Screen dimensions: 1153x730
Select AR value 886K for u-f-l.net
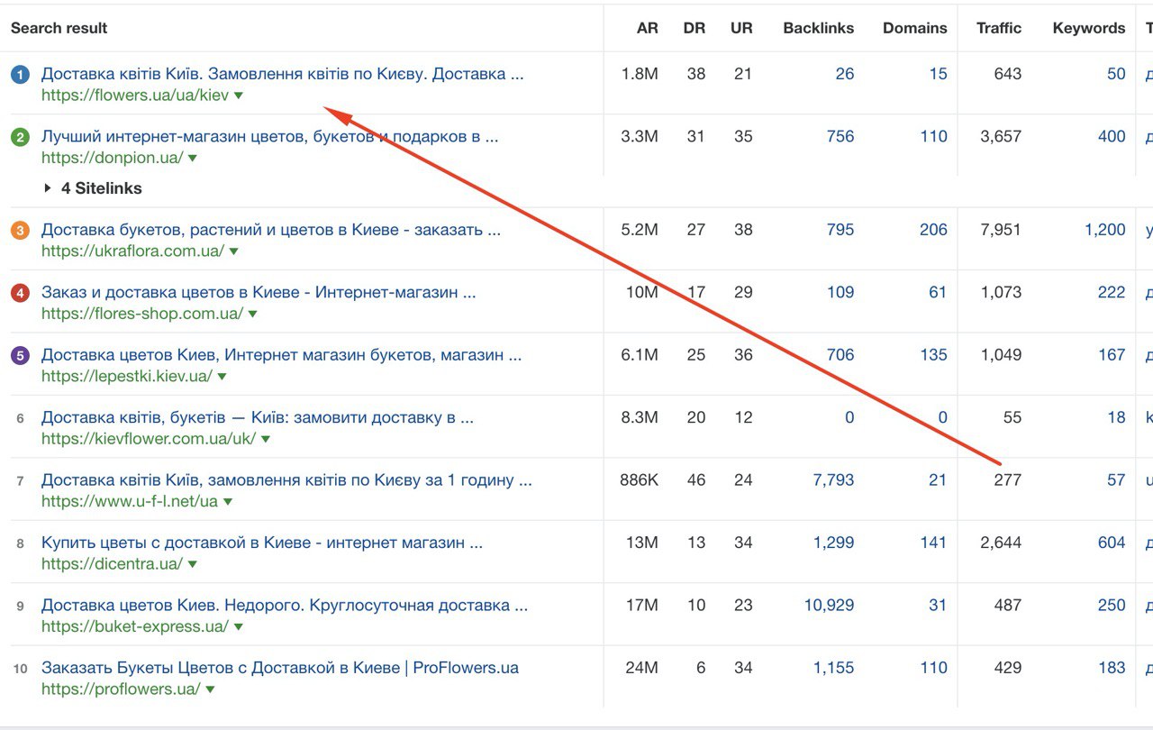coord(639,480)
